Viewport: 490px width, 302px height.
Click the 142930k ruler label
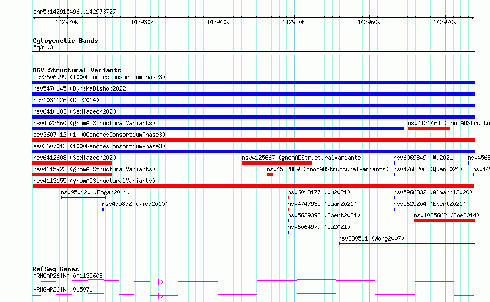click(142, 22)
